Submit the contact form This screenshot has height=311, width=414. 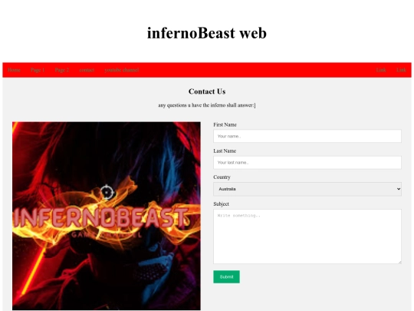pyautogui.click(x=226, y=277)
